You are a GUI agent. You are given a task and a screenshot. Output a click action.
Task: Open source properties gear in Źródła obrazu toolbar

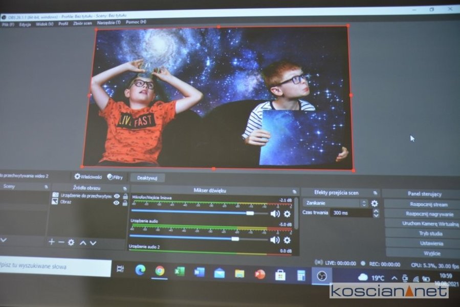pos(71,243)
